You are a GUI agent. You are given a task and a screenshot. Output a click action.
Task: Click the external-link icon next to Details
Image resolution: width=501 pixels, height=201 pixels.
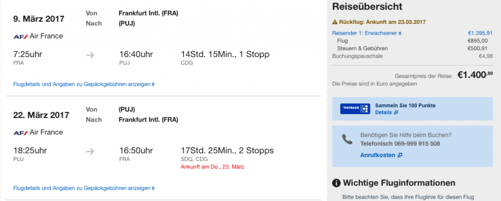(x=396, y=113)
